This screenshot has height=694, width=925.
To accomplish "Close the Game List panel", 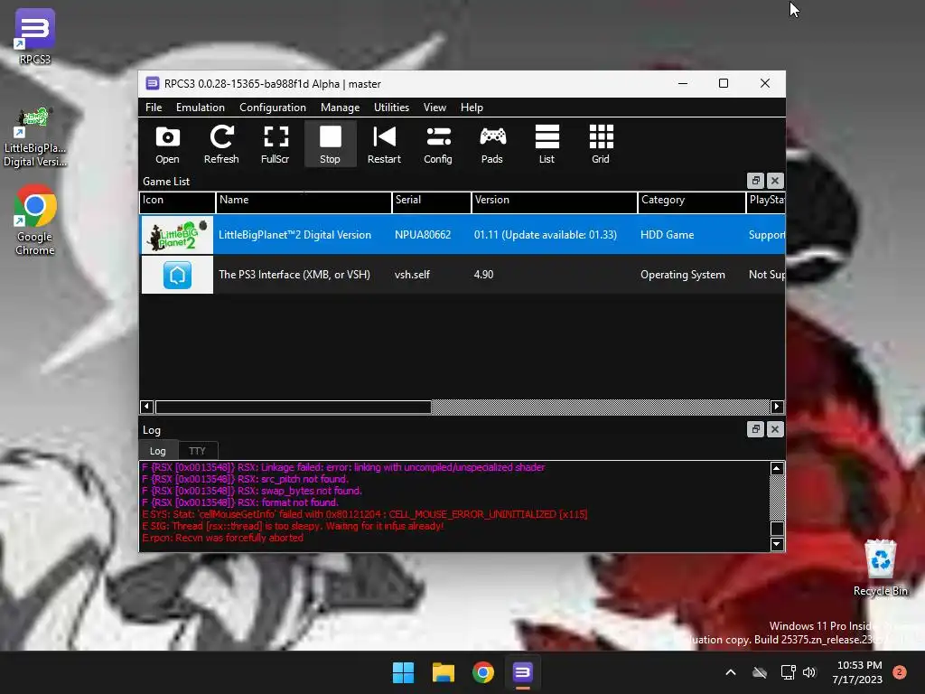I will pyautogui.click(x=775, y=181).
